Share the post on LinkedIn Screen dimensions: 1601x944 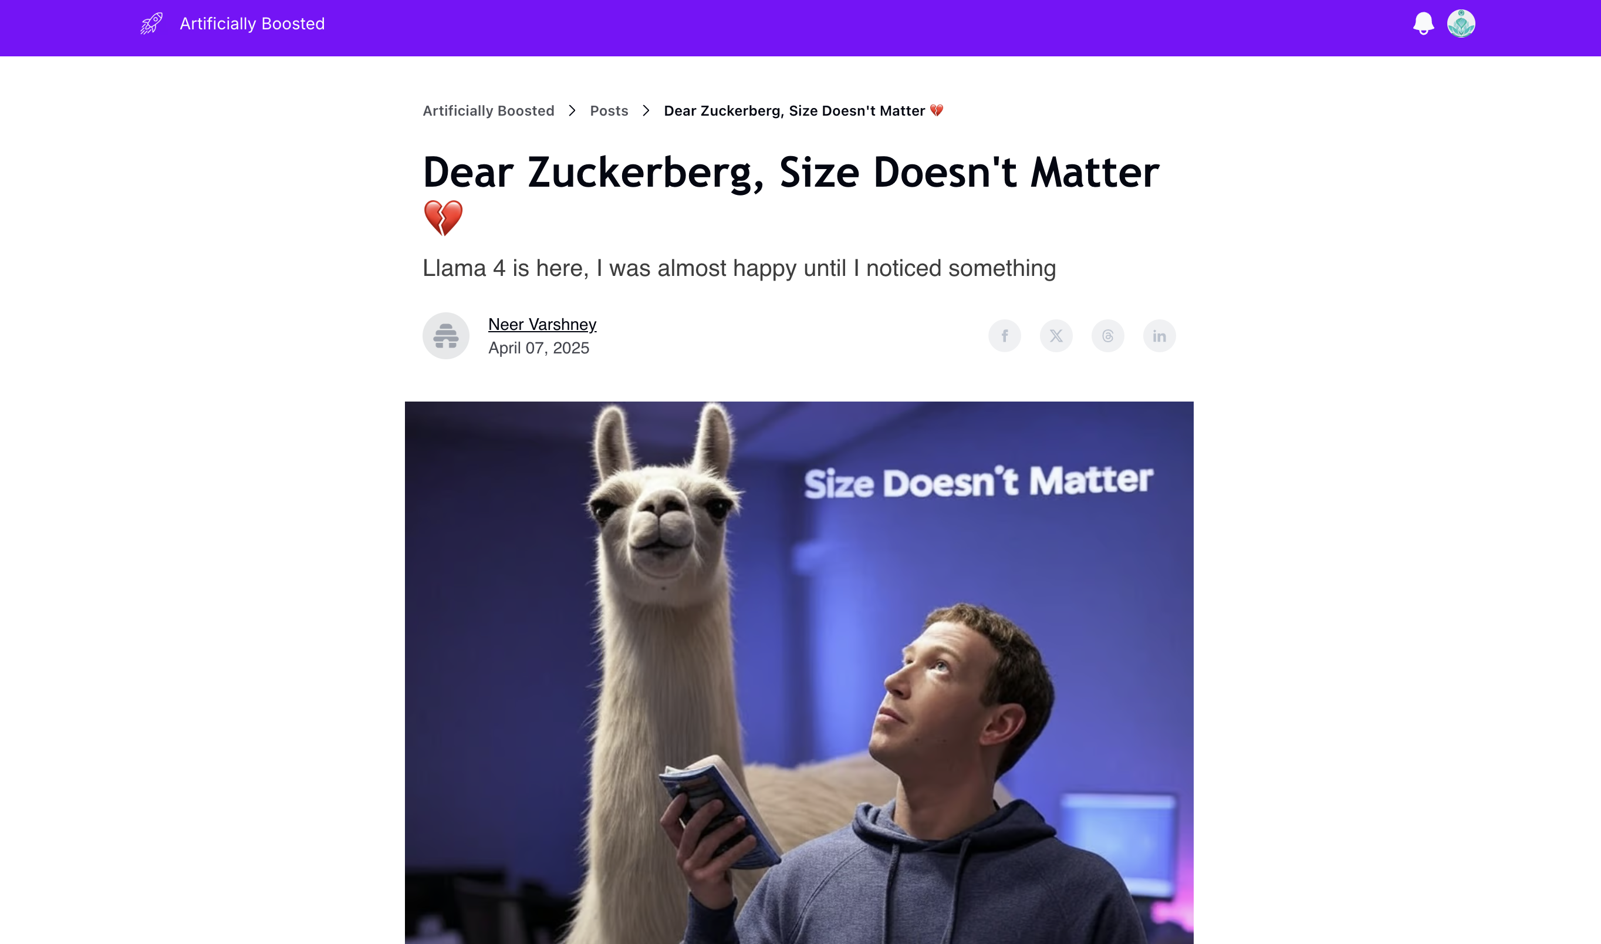[1159, 336]
